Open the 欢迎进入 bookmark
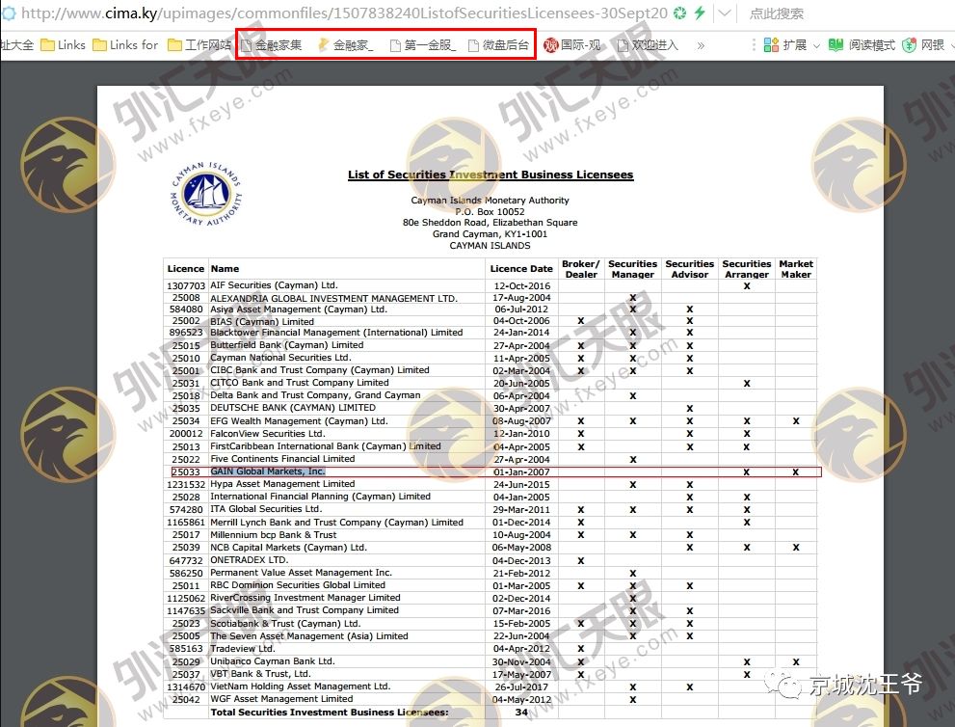 click(x=648, y=45)
